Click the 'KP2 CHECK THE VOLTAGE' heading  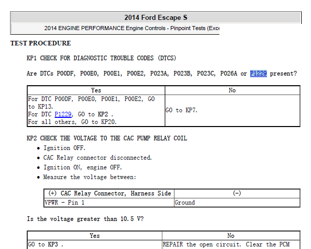(107, 138)
